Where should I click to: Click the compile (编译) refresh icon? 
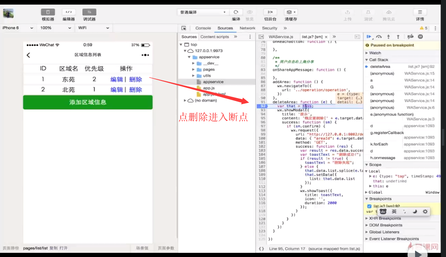tap(236, 12)
